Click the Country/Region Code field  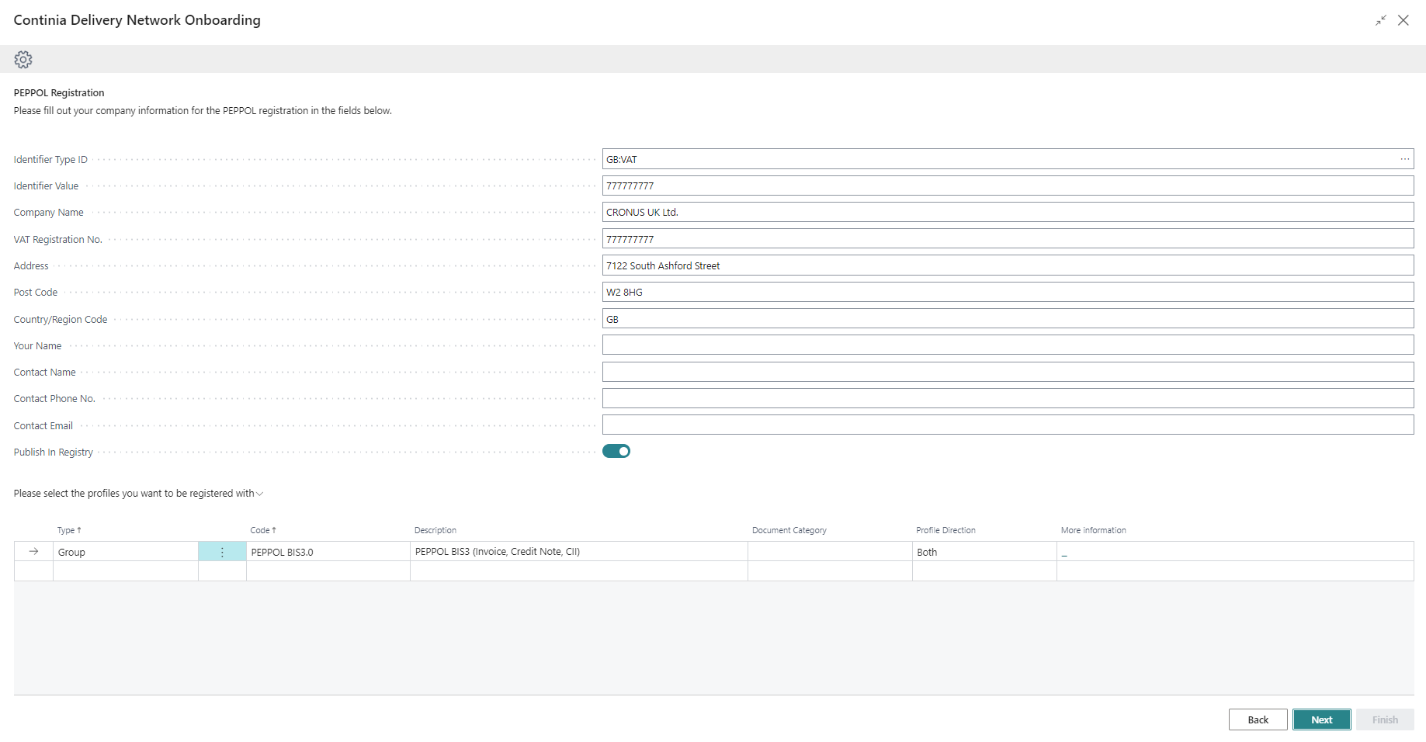click(1008, 319)
